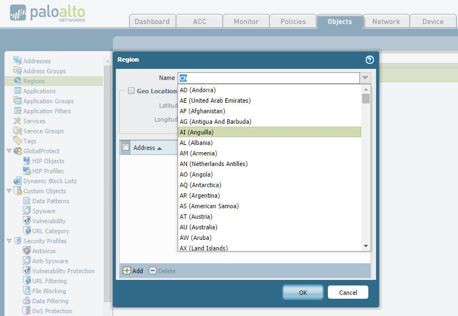Select AT (Austria) from list
The width and height of the screenshot is (458, 316).
pyautogui.click(x=269, y=217)
